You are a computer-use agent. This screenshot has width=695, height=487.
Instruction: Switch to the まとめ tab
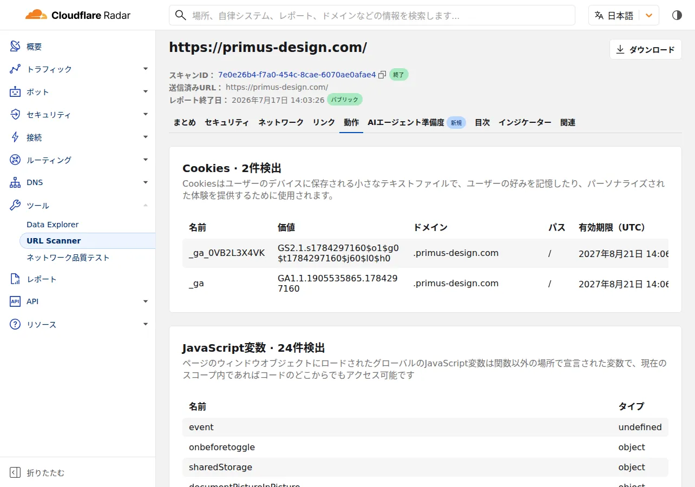185,123
